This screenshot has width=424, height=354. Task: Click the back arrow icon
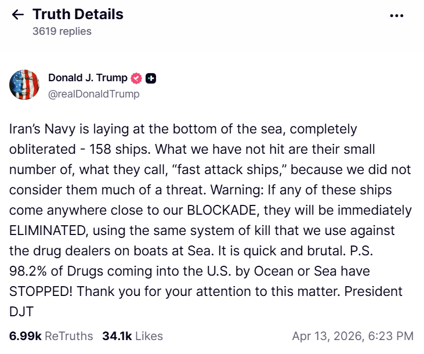pos(18,15)
